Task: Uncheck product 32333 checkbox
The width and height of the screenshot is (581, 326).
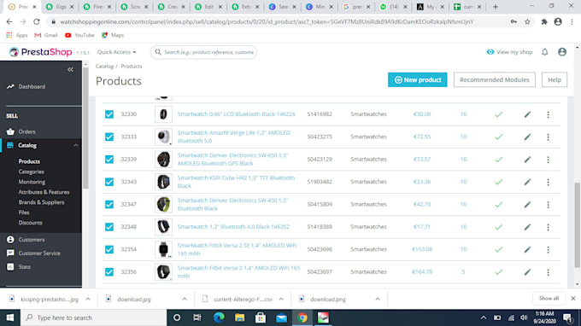Action: (109, 137)
